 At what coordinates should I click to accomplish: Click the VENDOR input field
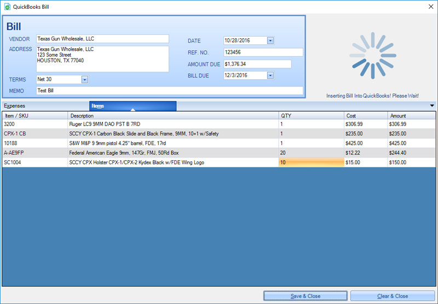pos(102,39)
